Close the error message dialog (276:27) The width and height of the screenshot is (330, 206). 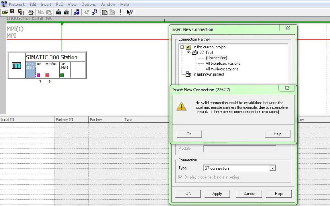[287, 88]
